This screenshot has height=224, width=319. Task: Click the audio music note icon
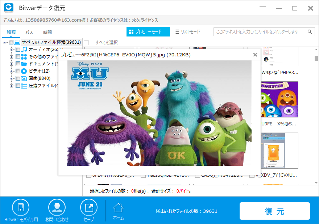pyautogui.click(x=24, y=49)
